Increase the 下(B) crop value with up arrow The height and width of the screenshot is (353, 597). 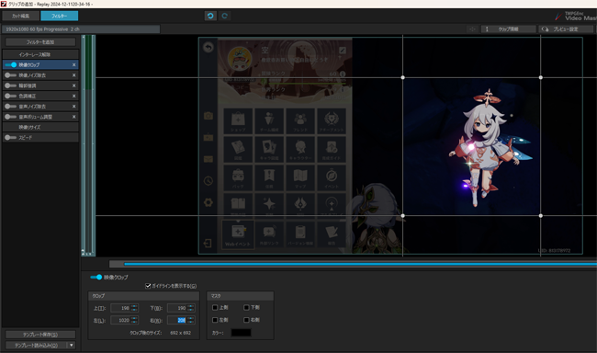click(191, 306)
